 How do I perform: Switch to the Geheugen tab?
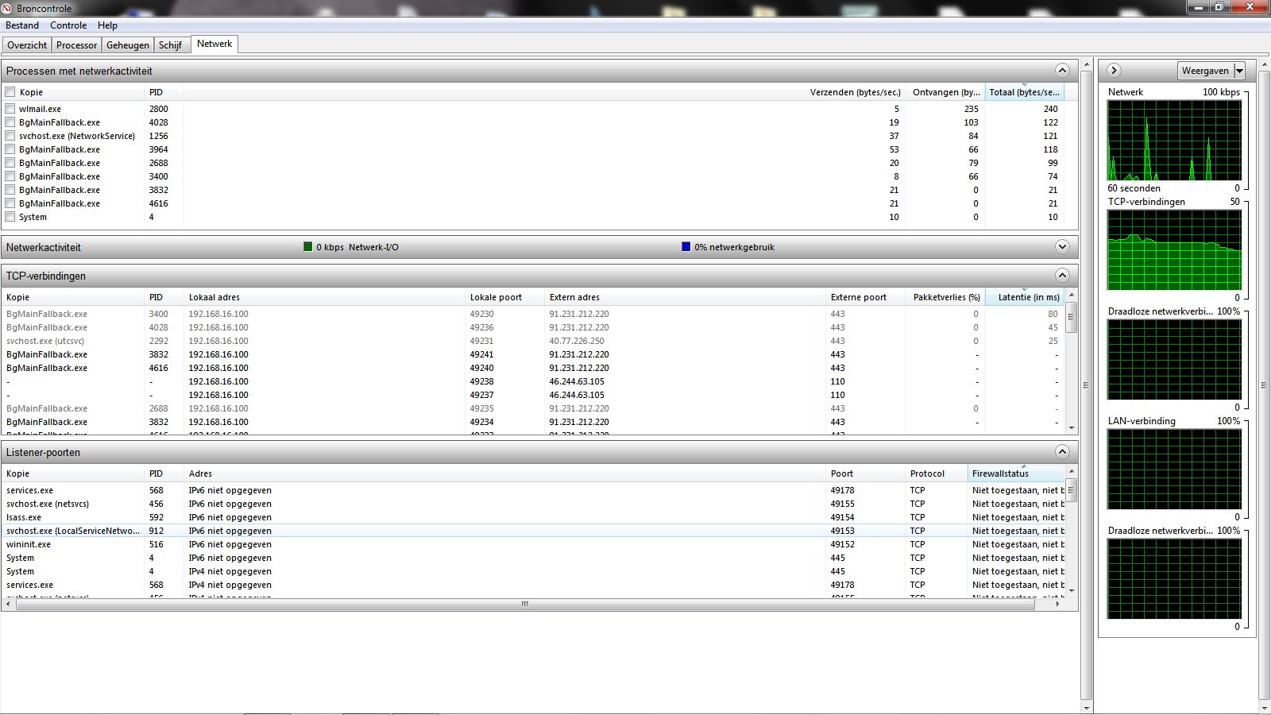[128, 45]
